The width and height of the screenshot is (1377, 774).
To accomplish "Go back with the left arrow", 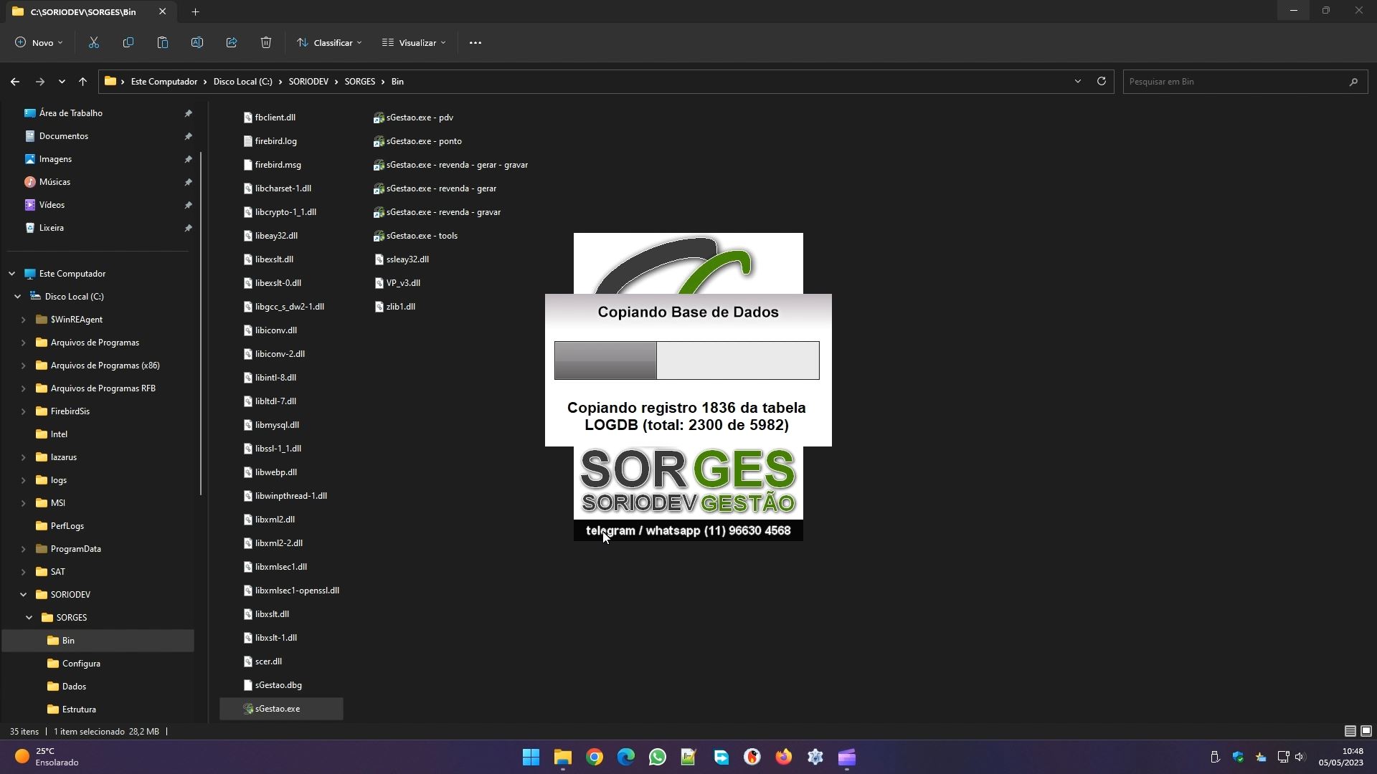I will pos(15,82).
